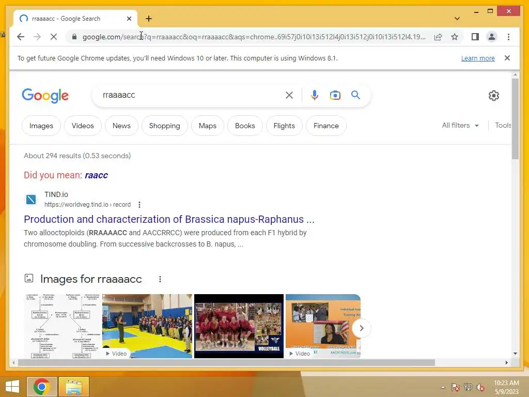
Task: Clear the search box text
Action: [289, 95]
